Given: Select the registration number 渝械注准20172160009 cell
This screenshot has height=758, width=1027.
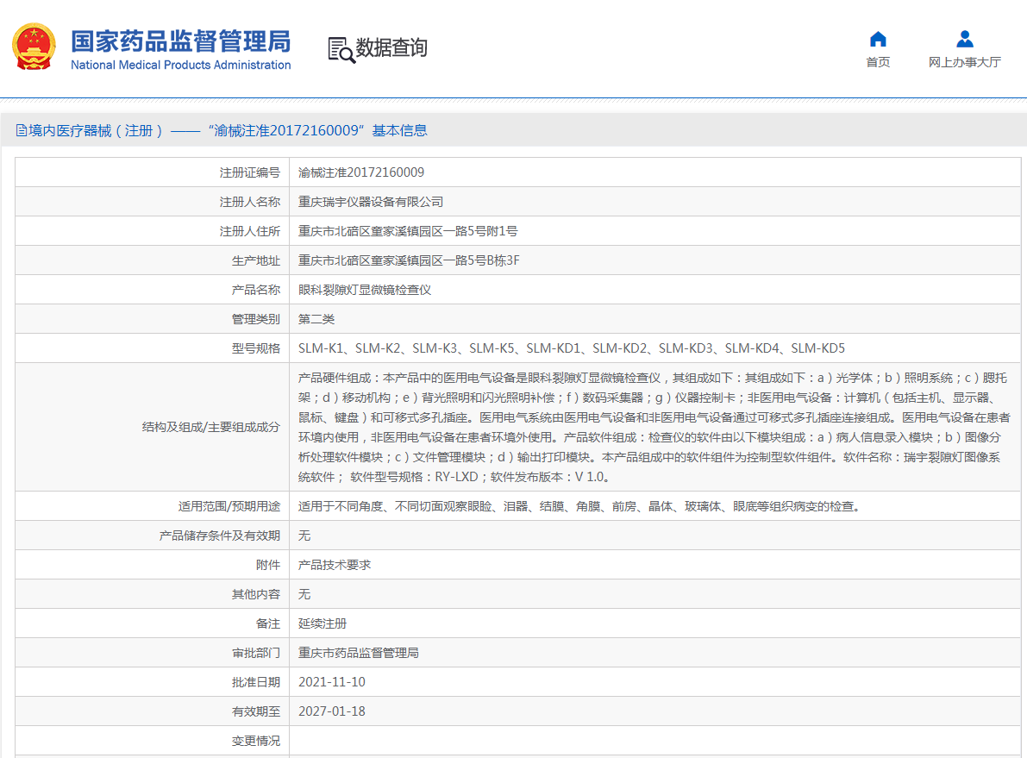Looking at the screenshot, I should 361,172.
